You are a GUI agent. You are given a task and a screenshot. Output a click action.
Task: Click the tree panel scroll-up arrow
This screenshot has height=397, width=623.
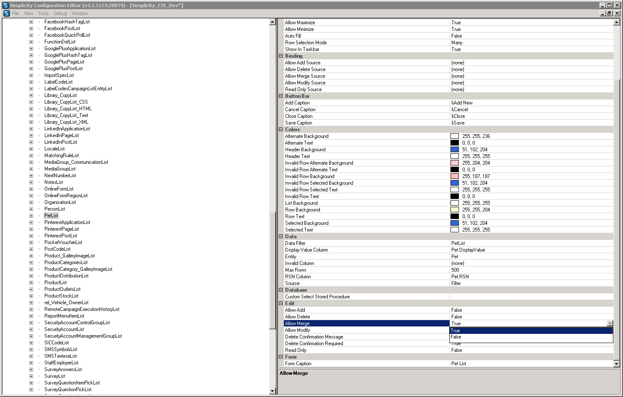pyautogui.click(x=272, y=22)
